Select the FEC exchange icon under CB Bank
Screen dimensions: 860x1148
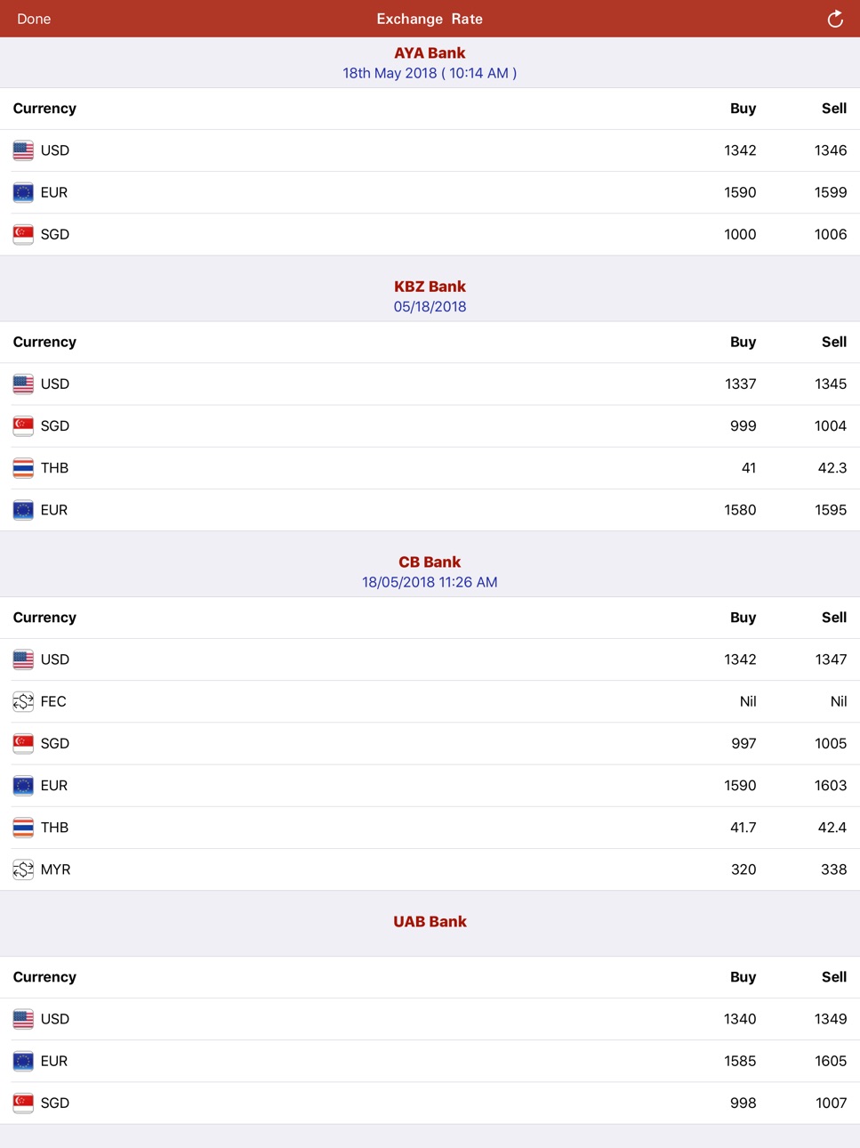click(x=23, y=701)
